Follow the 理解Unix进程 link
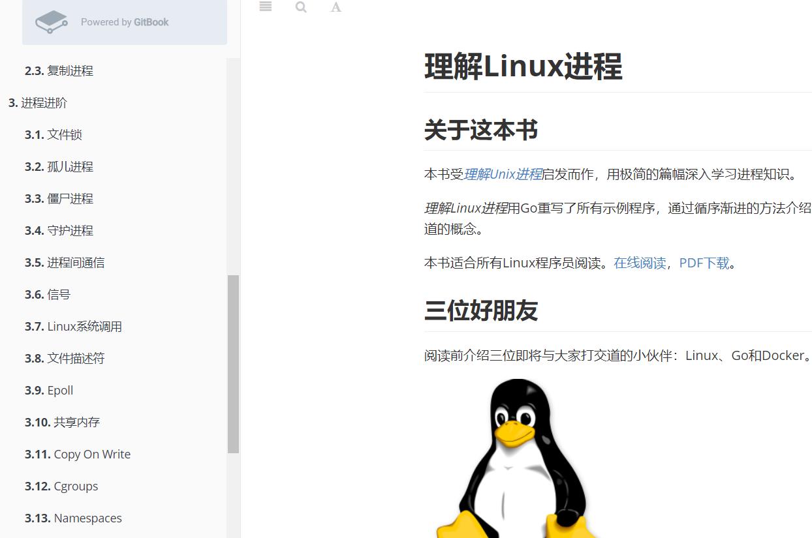 coord(503,174)
